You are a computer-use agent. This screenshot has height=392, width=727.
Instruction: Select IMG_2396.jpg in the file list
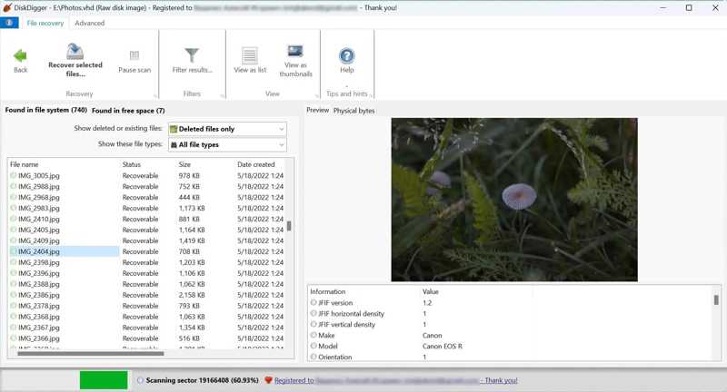[39, 273]
